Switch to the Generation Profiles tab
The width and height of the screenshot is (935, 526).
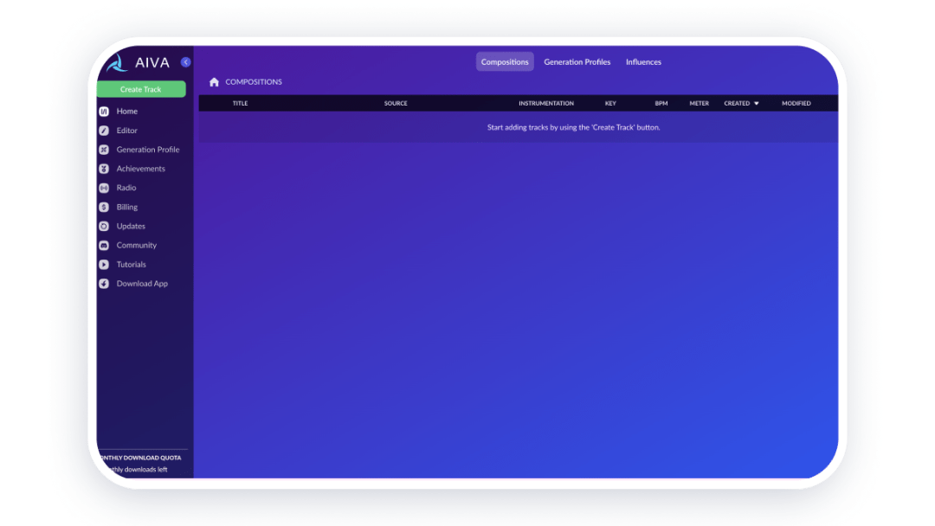[577, 62]
